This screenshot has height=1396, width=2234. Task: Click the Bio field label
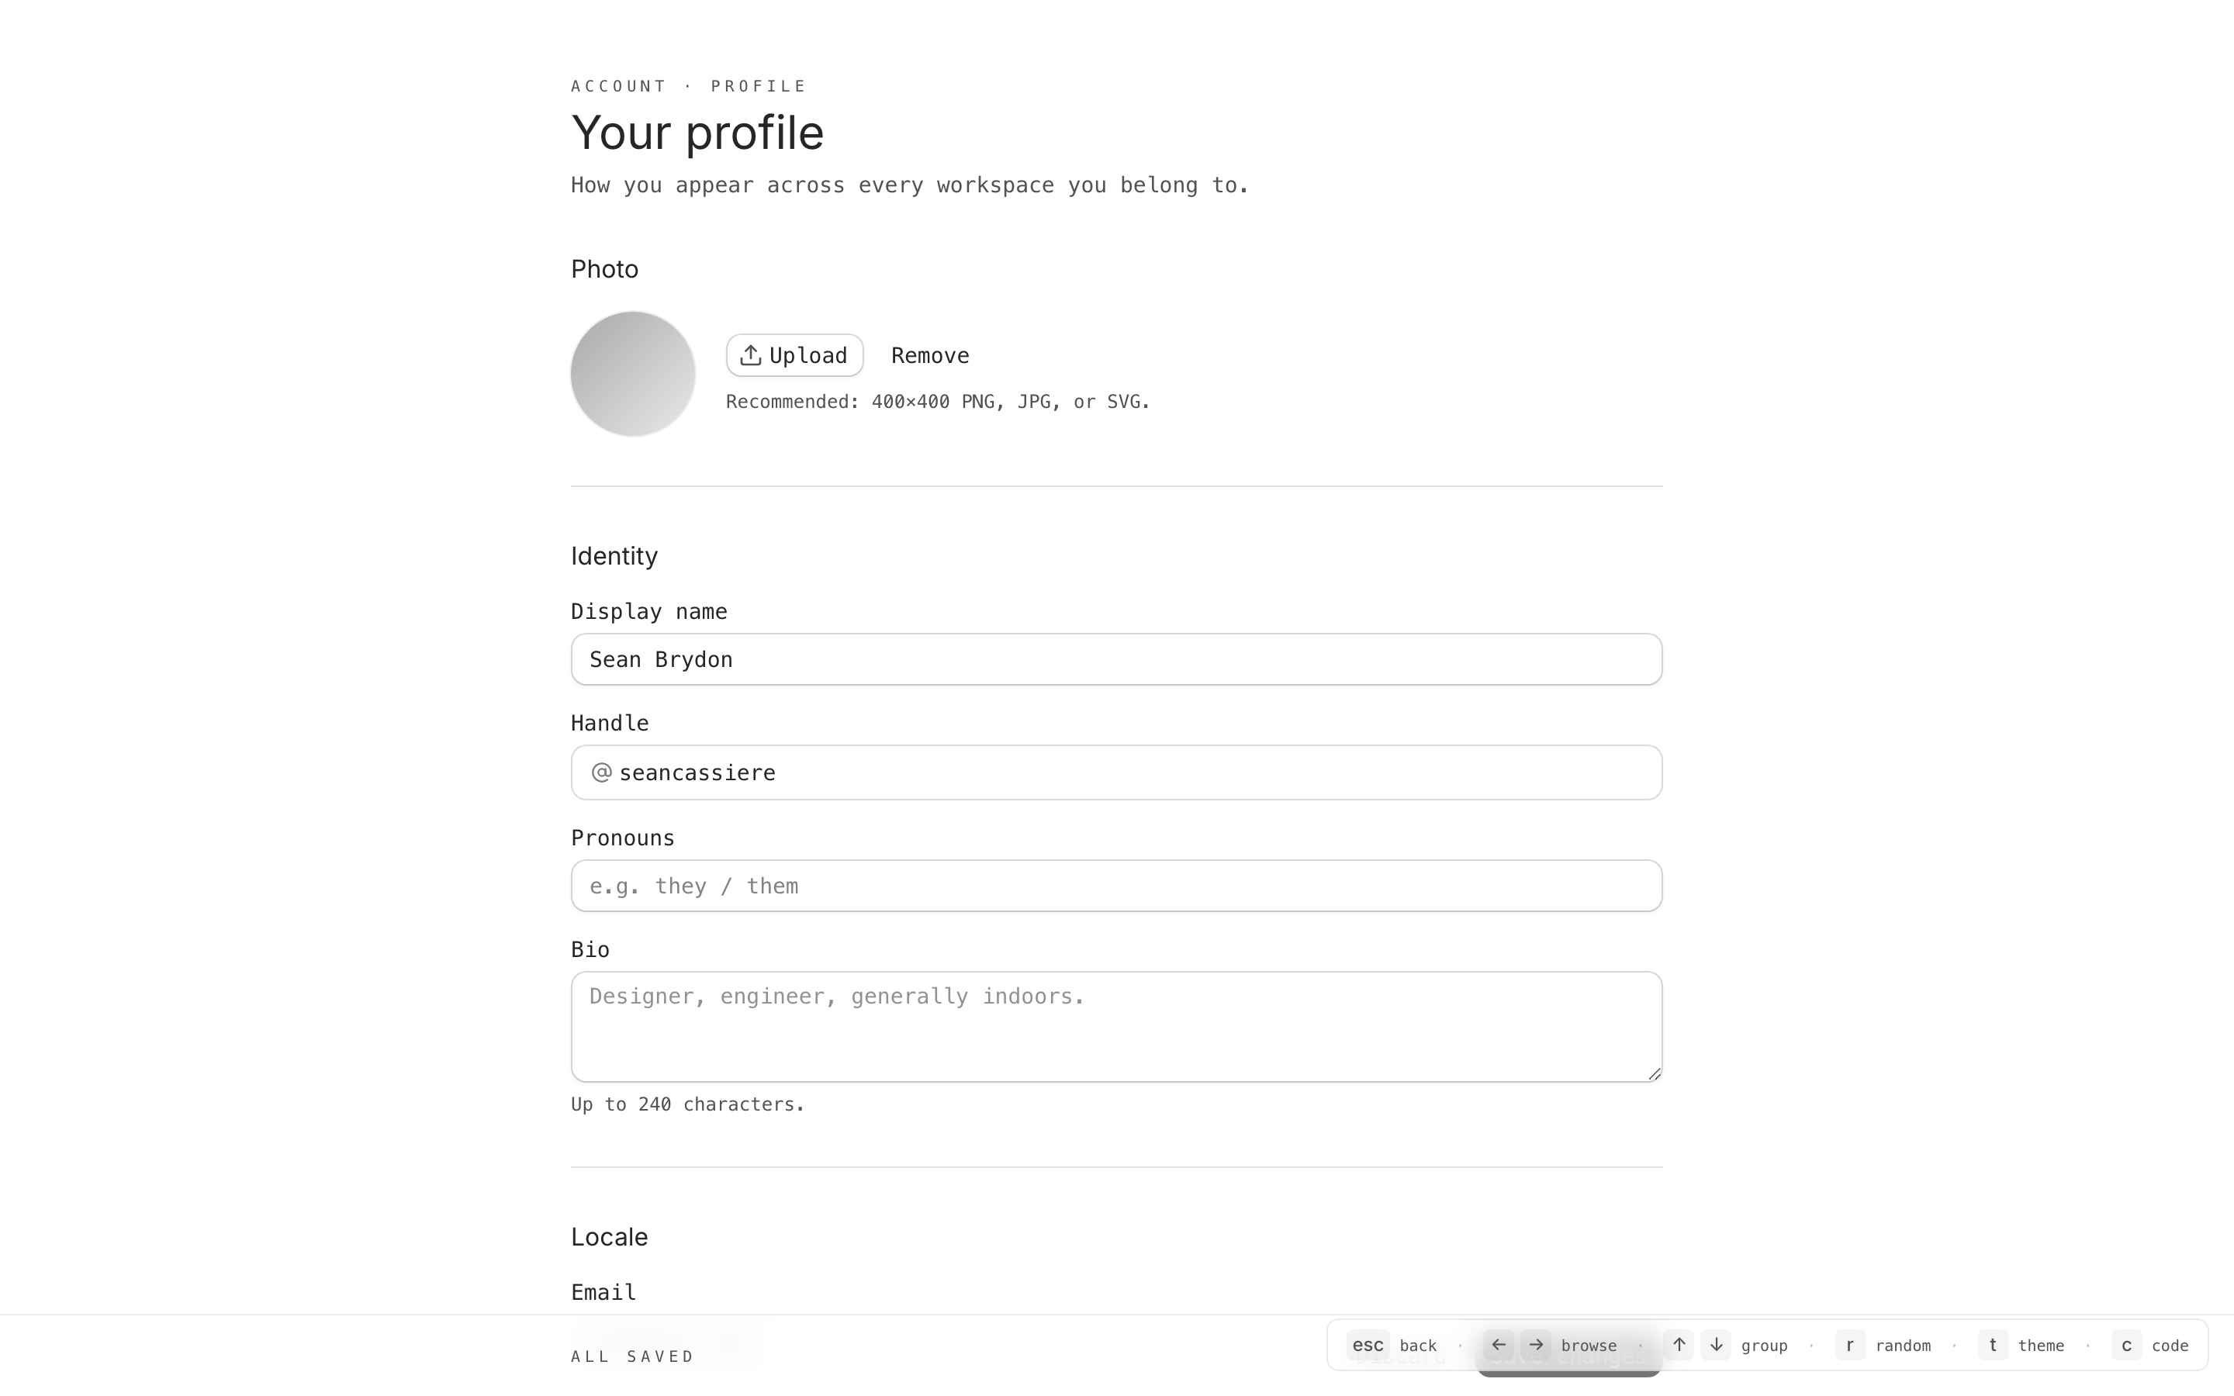[x=590, y=949]
